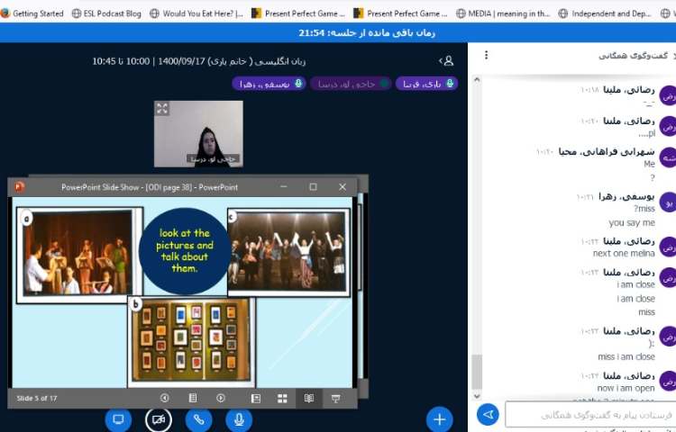Viewport: 676px width, 432px height.
Task: Advance to next slide in PowerPoint
Action: (x=221, y=398)
